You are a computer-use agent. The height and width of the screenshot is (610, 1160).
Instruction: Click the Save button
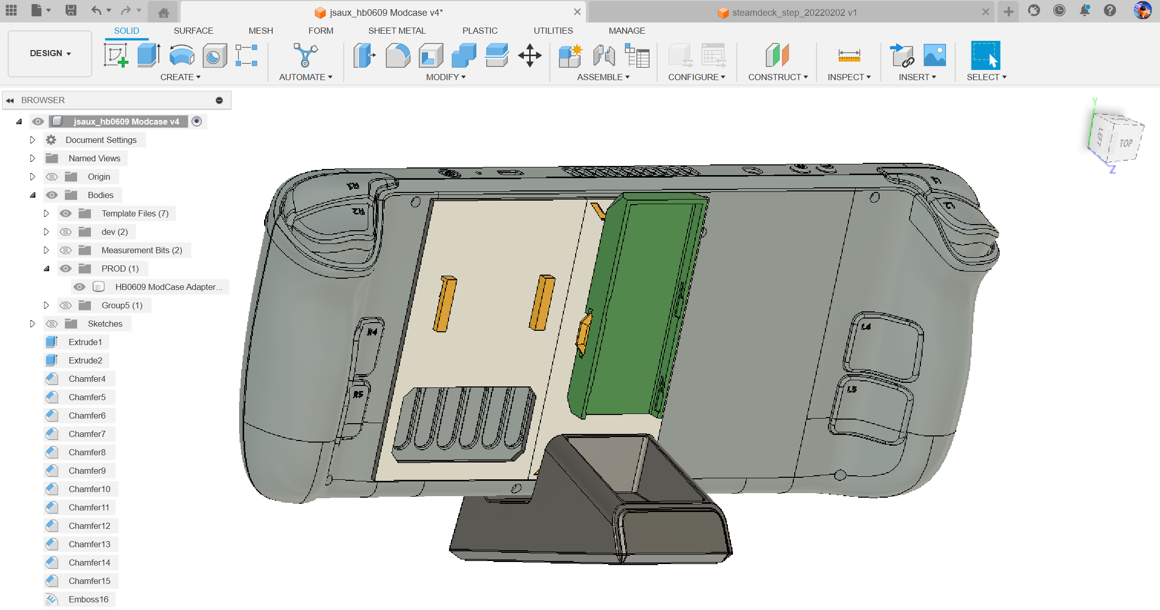point(72,10)
